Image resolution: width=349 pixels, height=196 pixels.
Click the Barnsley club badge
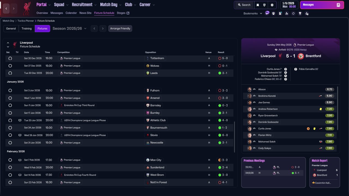pyautogui.click(x=148, y=105)
